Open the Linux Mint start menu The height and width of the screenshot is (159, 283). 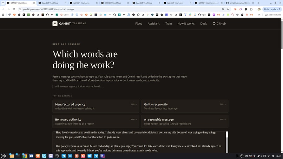(3, 156)
